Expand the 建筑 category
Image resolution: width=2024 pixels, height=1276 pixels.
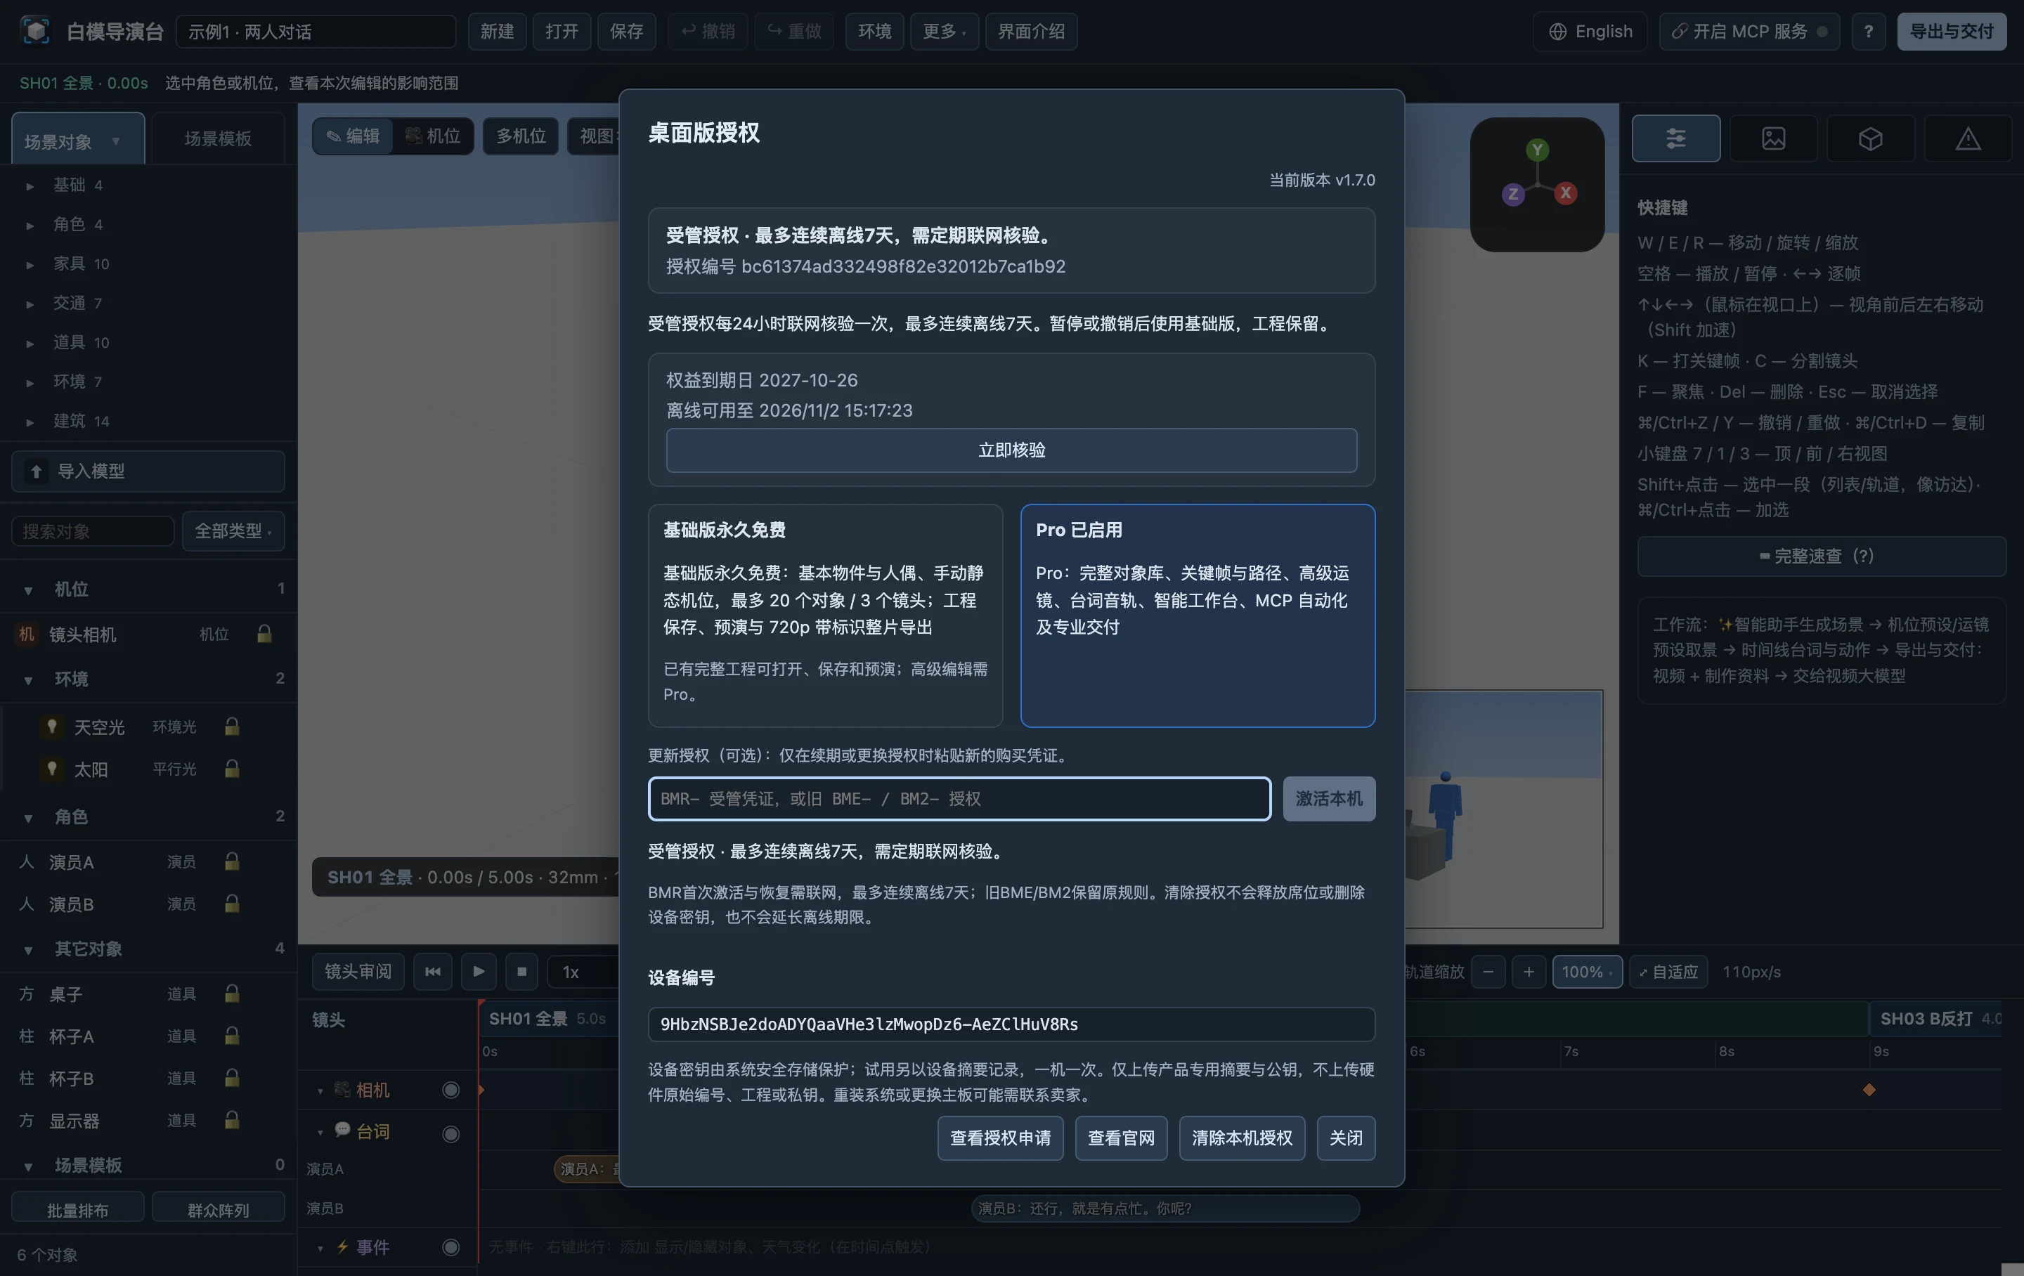click(30, 422)
